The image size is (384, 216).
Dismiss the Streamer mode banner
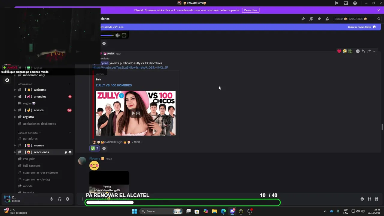click(x=379, y=10)
